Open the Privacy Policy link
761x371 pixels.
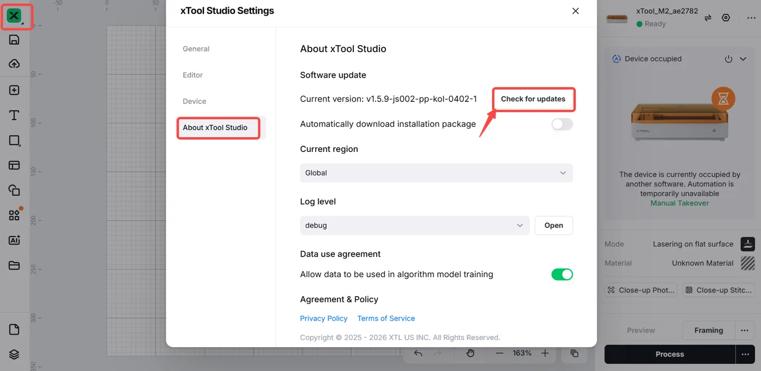tap(323, 318)
